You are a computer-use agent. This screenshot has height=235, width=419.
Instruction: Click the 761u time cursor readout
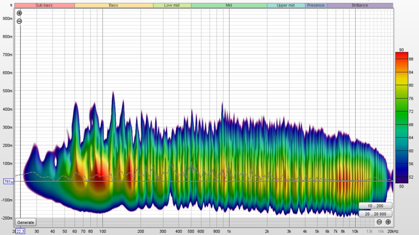(x=8, y=181)
